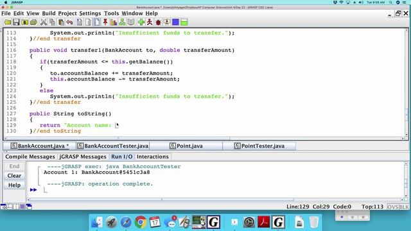The image size is (411, 231).
Task: Click the Generate CPG bar chart icon
Action: (114, 22)
